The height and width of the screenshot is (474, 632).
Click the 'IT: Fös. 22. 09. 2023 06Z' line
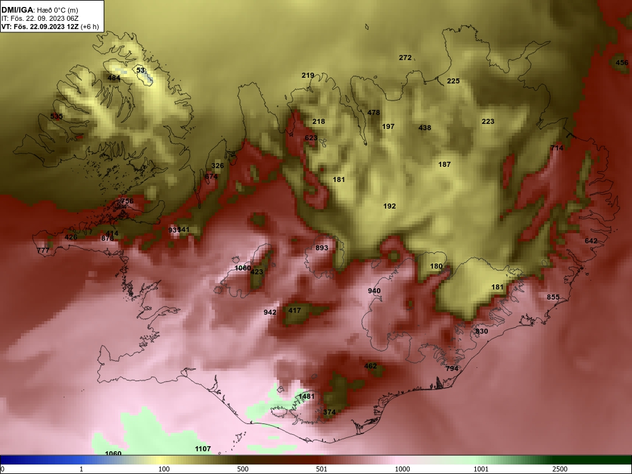[40, 18]
